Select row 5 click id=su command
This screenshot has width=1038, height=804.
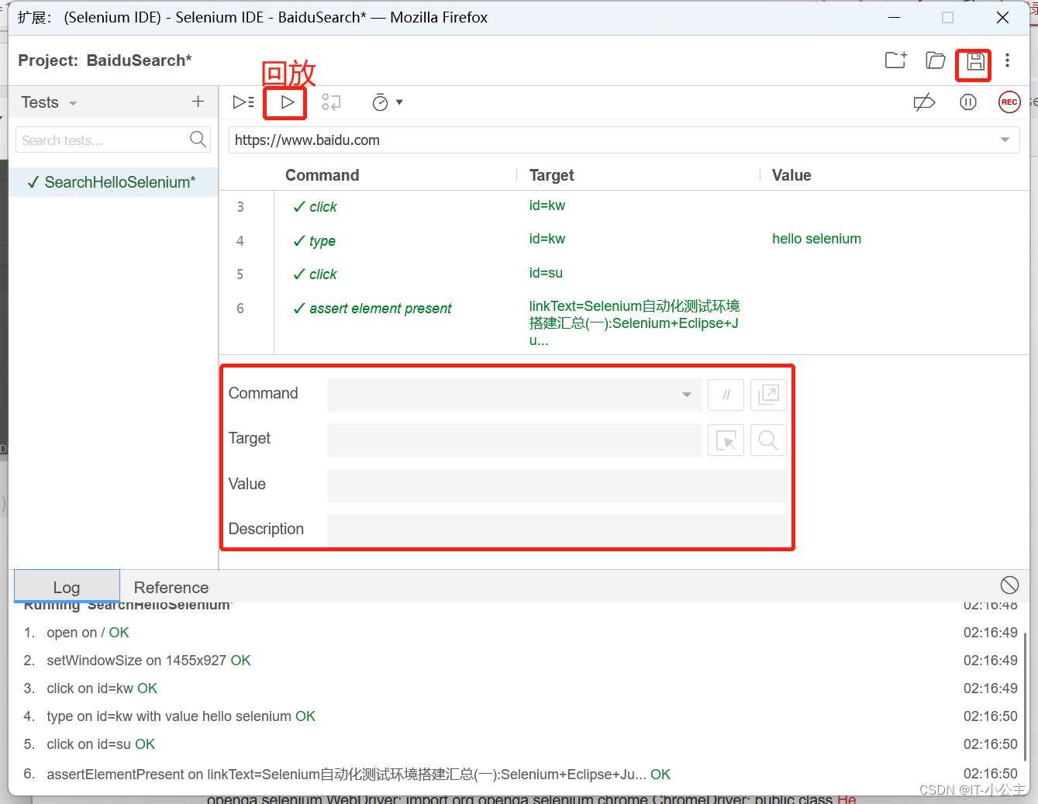(624, 274)
